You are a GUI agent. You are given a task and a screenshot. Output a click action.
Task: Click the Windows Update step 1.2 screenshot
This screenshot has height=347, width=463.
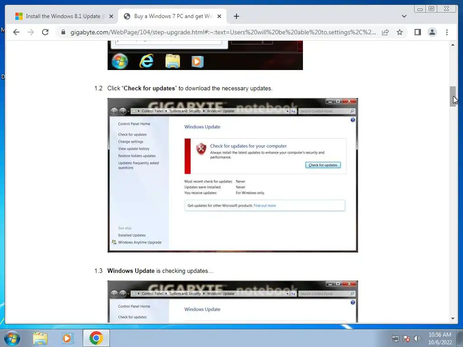tap(233, 175)
